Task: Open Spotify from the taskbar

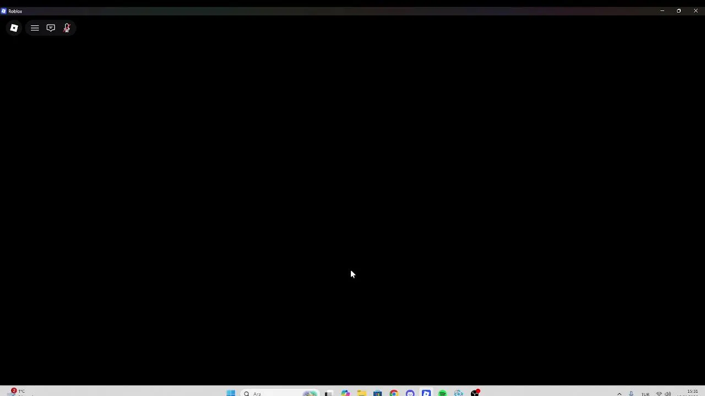Action: (x=442, y=393)
